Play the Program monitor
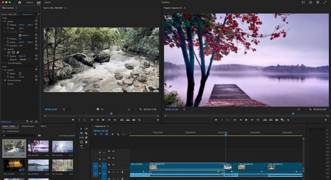The image size is (331, 180). point(246,120)
